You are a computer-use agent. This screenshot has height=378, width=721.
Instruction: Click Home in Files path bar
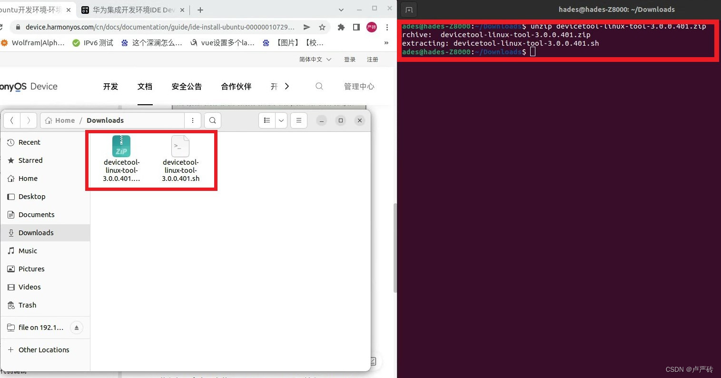coord(60,120)
